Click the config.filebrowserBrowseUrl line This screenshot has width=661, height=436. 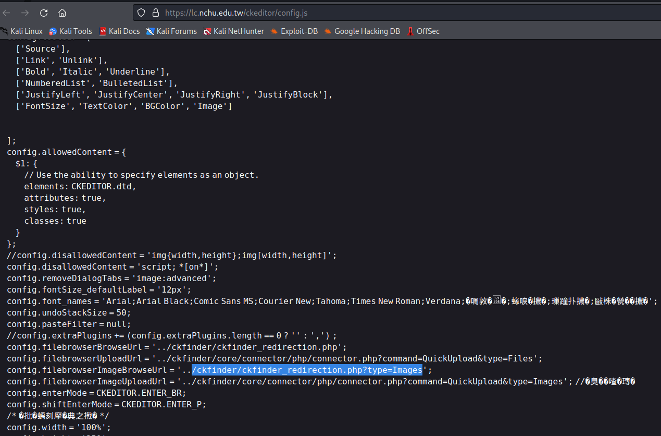[x=177, y=347]
